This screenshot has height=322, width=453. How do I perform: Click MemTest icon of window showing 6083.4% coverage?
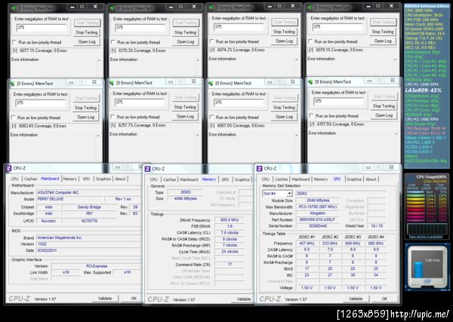pos(12,84)
